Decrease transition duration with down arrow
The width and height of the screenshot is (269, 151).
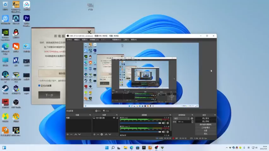[x=192, y=122]
